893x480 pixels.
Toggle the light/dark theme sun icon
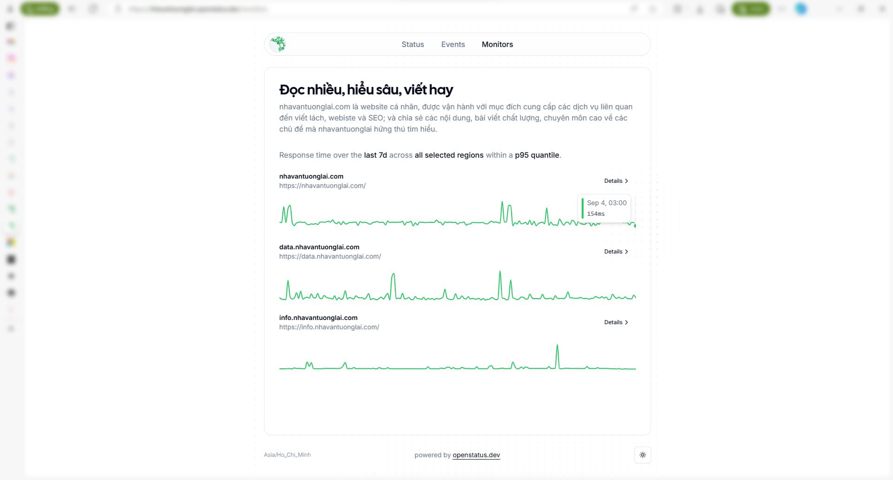point(642,455)
